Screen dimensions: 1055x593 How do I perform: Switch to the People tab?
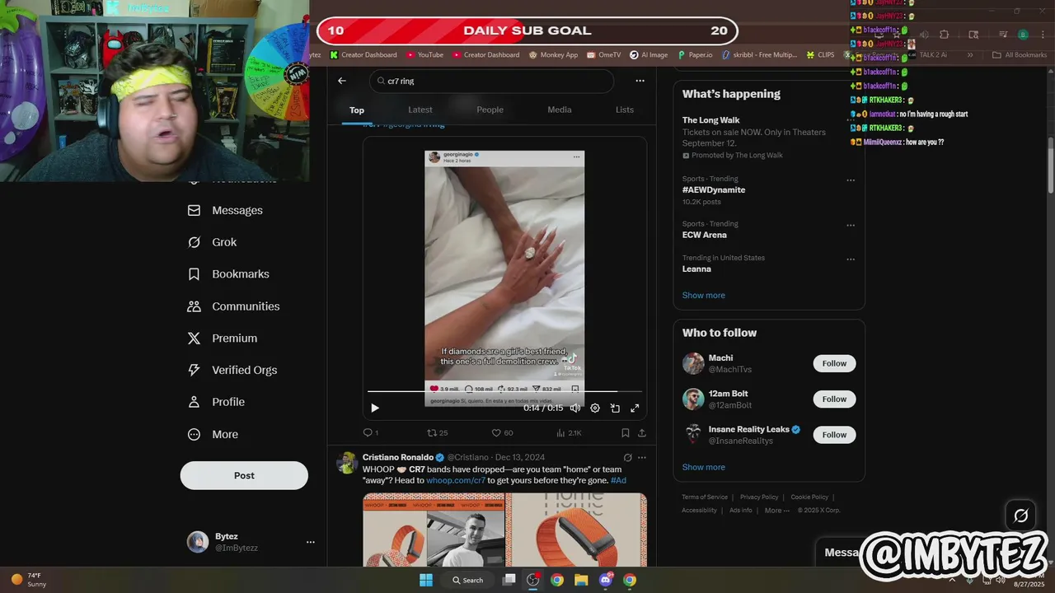tap(490, 110)
